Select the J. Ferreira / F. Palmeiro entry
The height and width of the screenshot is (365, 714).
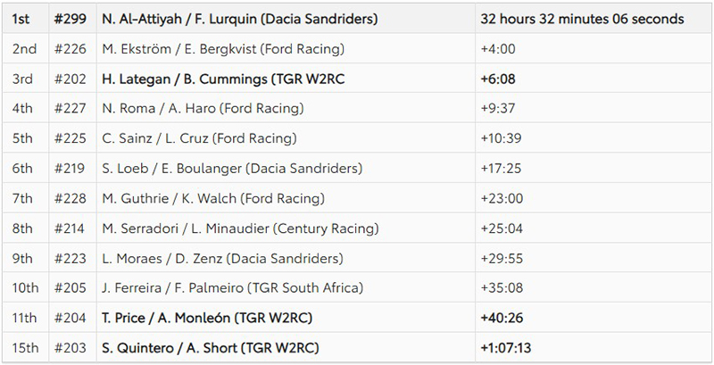point(234,288)
